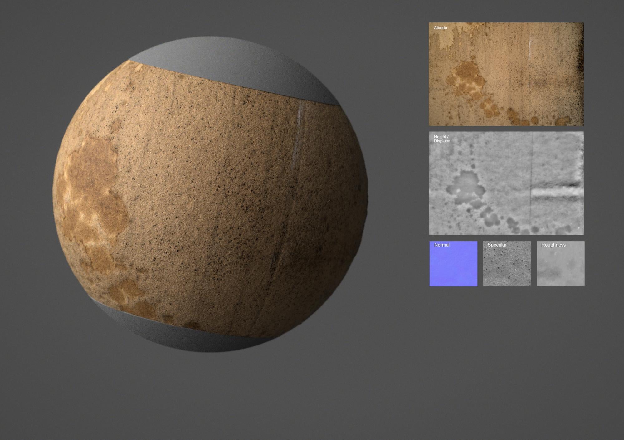Select the Height / Displace map thumbnail
Image resolution: width=624 pixels, height=440 pixels.
click(x=506, y=183)
